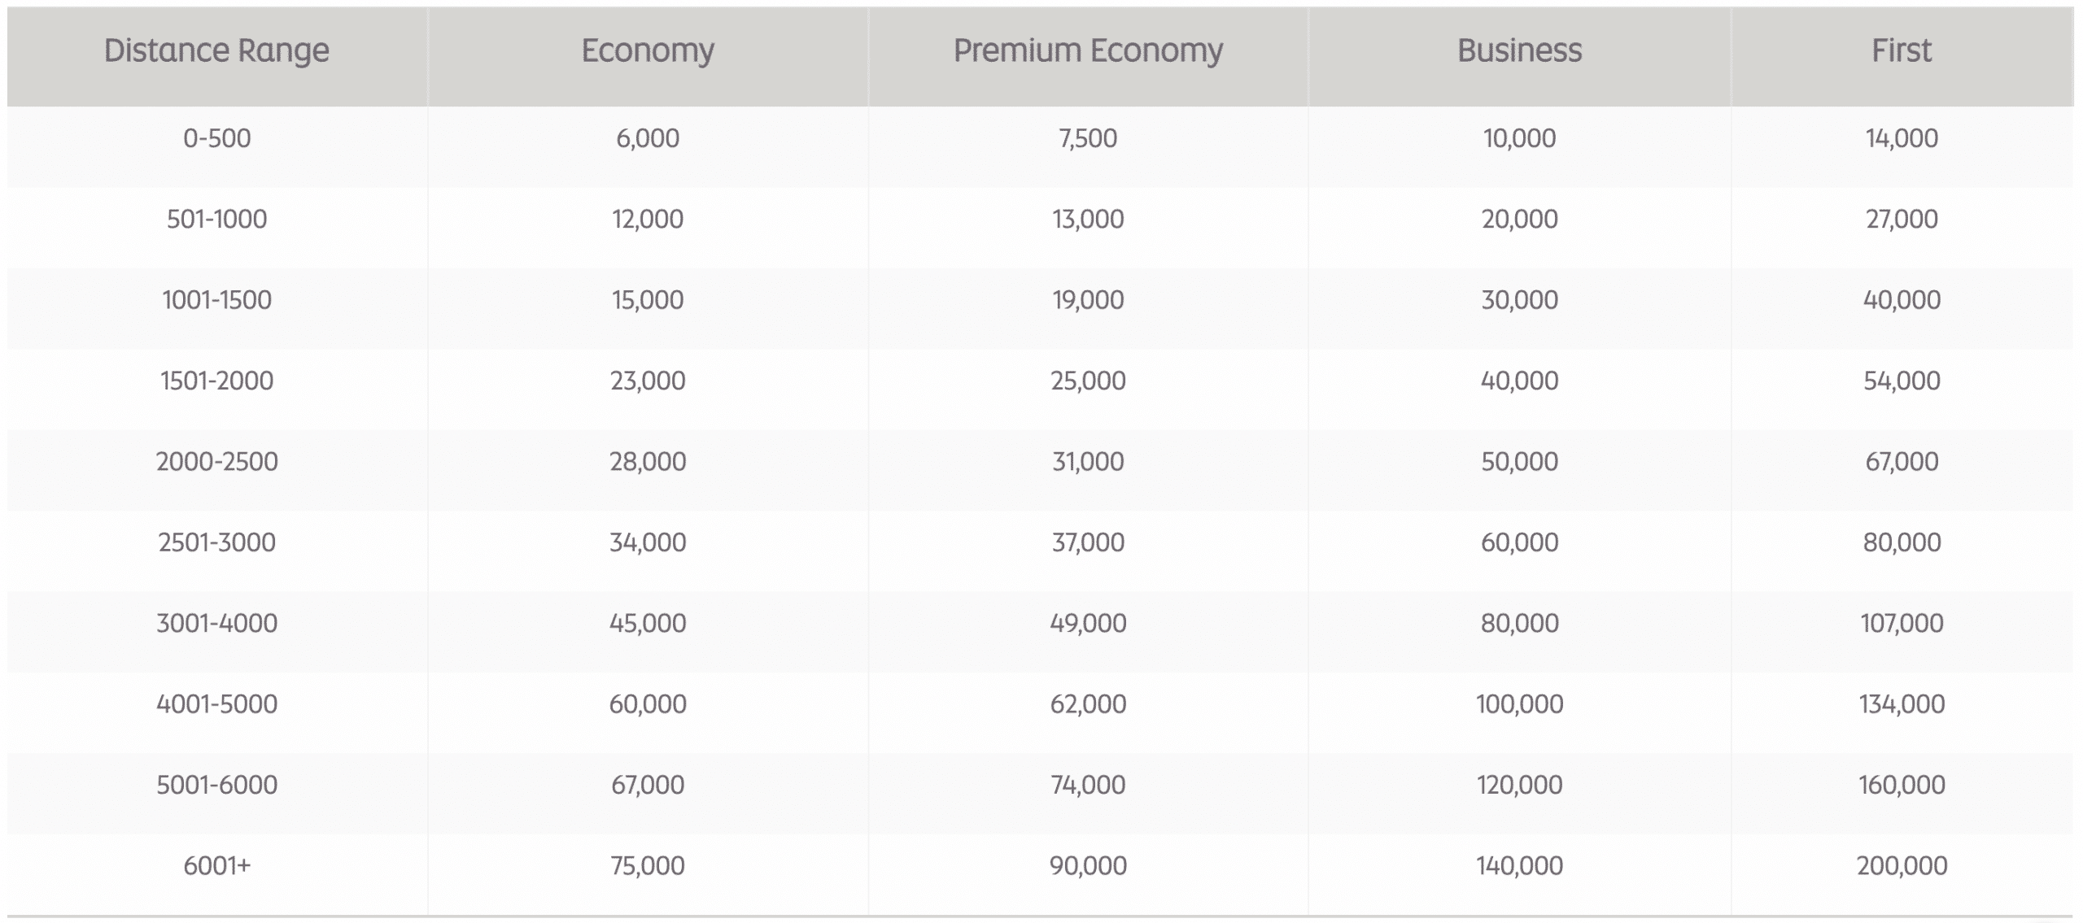Click the Business column header

(1519, 51)
